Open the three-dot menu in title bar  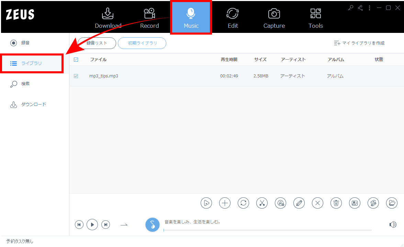pos(370,8)
